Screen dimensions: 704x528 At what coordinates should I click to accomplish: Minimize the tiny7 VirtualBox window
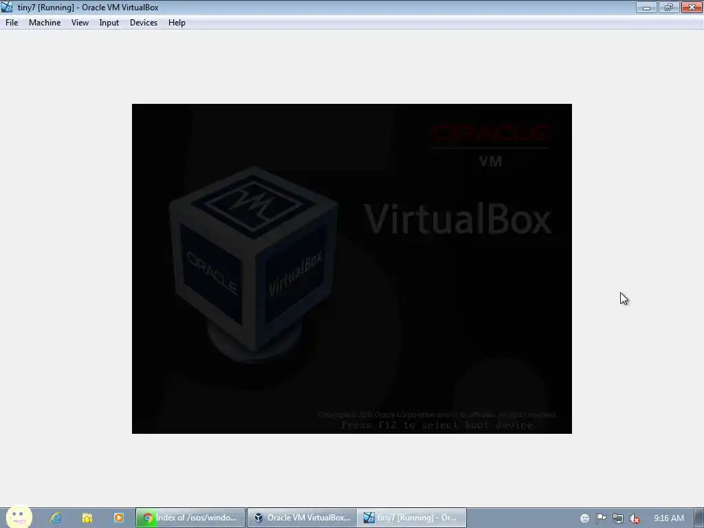point(646,7)
